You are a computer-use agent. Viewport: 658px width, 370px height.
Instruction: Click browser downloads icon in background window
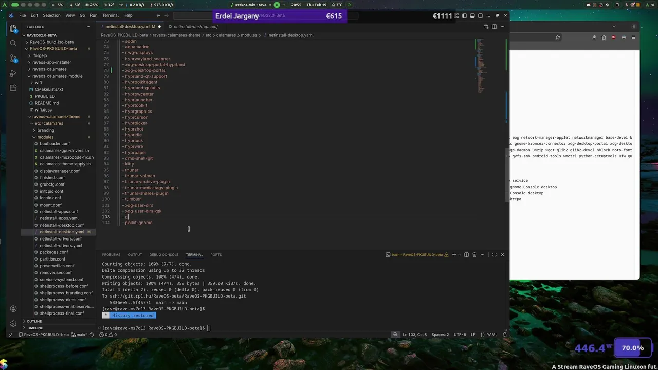[x=594, y=37]
